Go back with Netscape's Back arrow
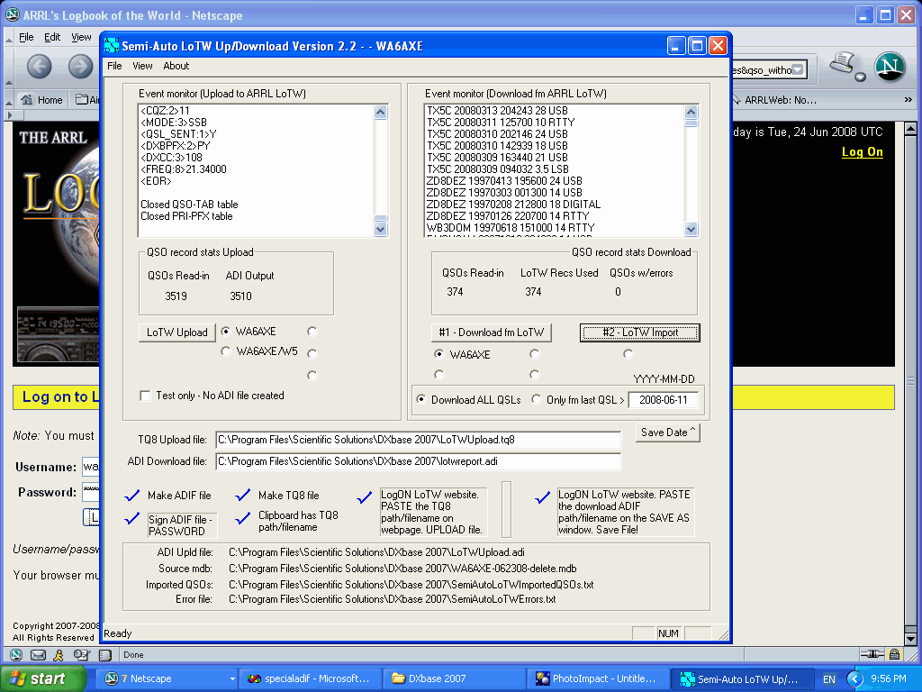Viewport: 922px width, 692px height. click(39, 67)
